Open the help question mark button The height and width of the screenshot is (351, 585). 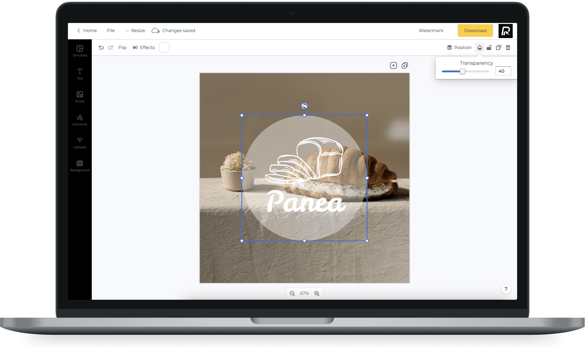click(x=506, y=289)
